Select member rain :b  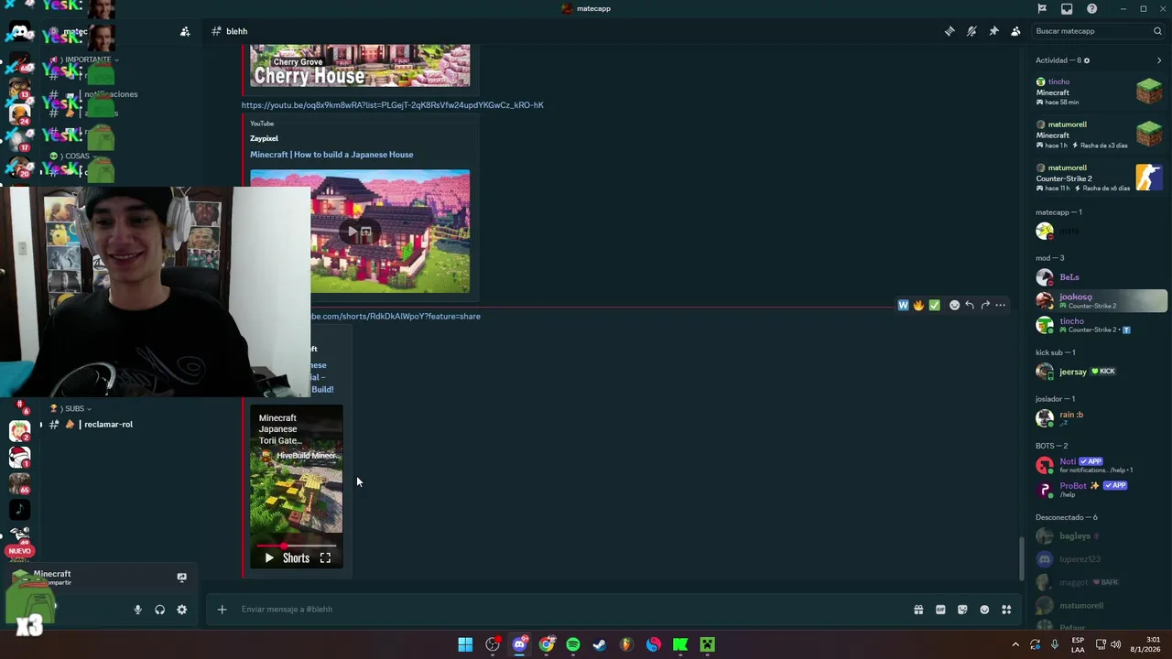[1098, 418]
